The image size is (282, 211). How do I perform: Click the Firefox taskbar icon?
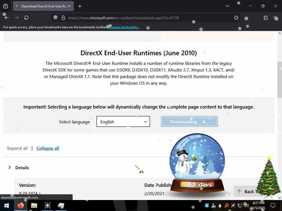coord(20,206)
